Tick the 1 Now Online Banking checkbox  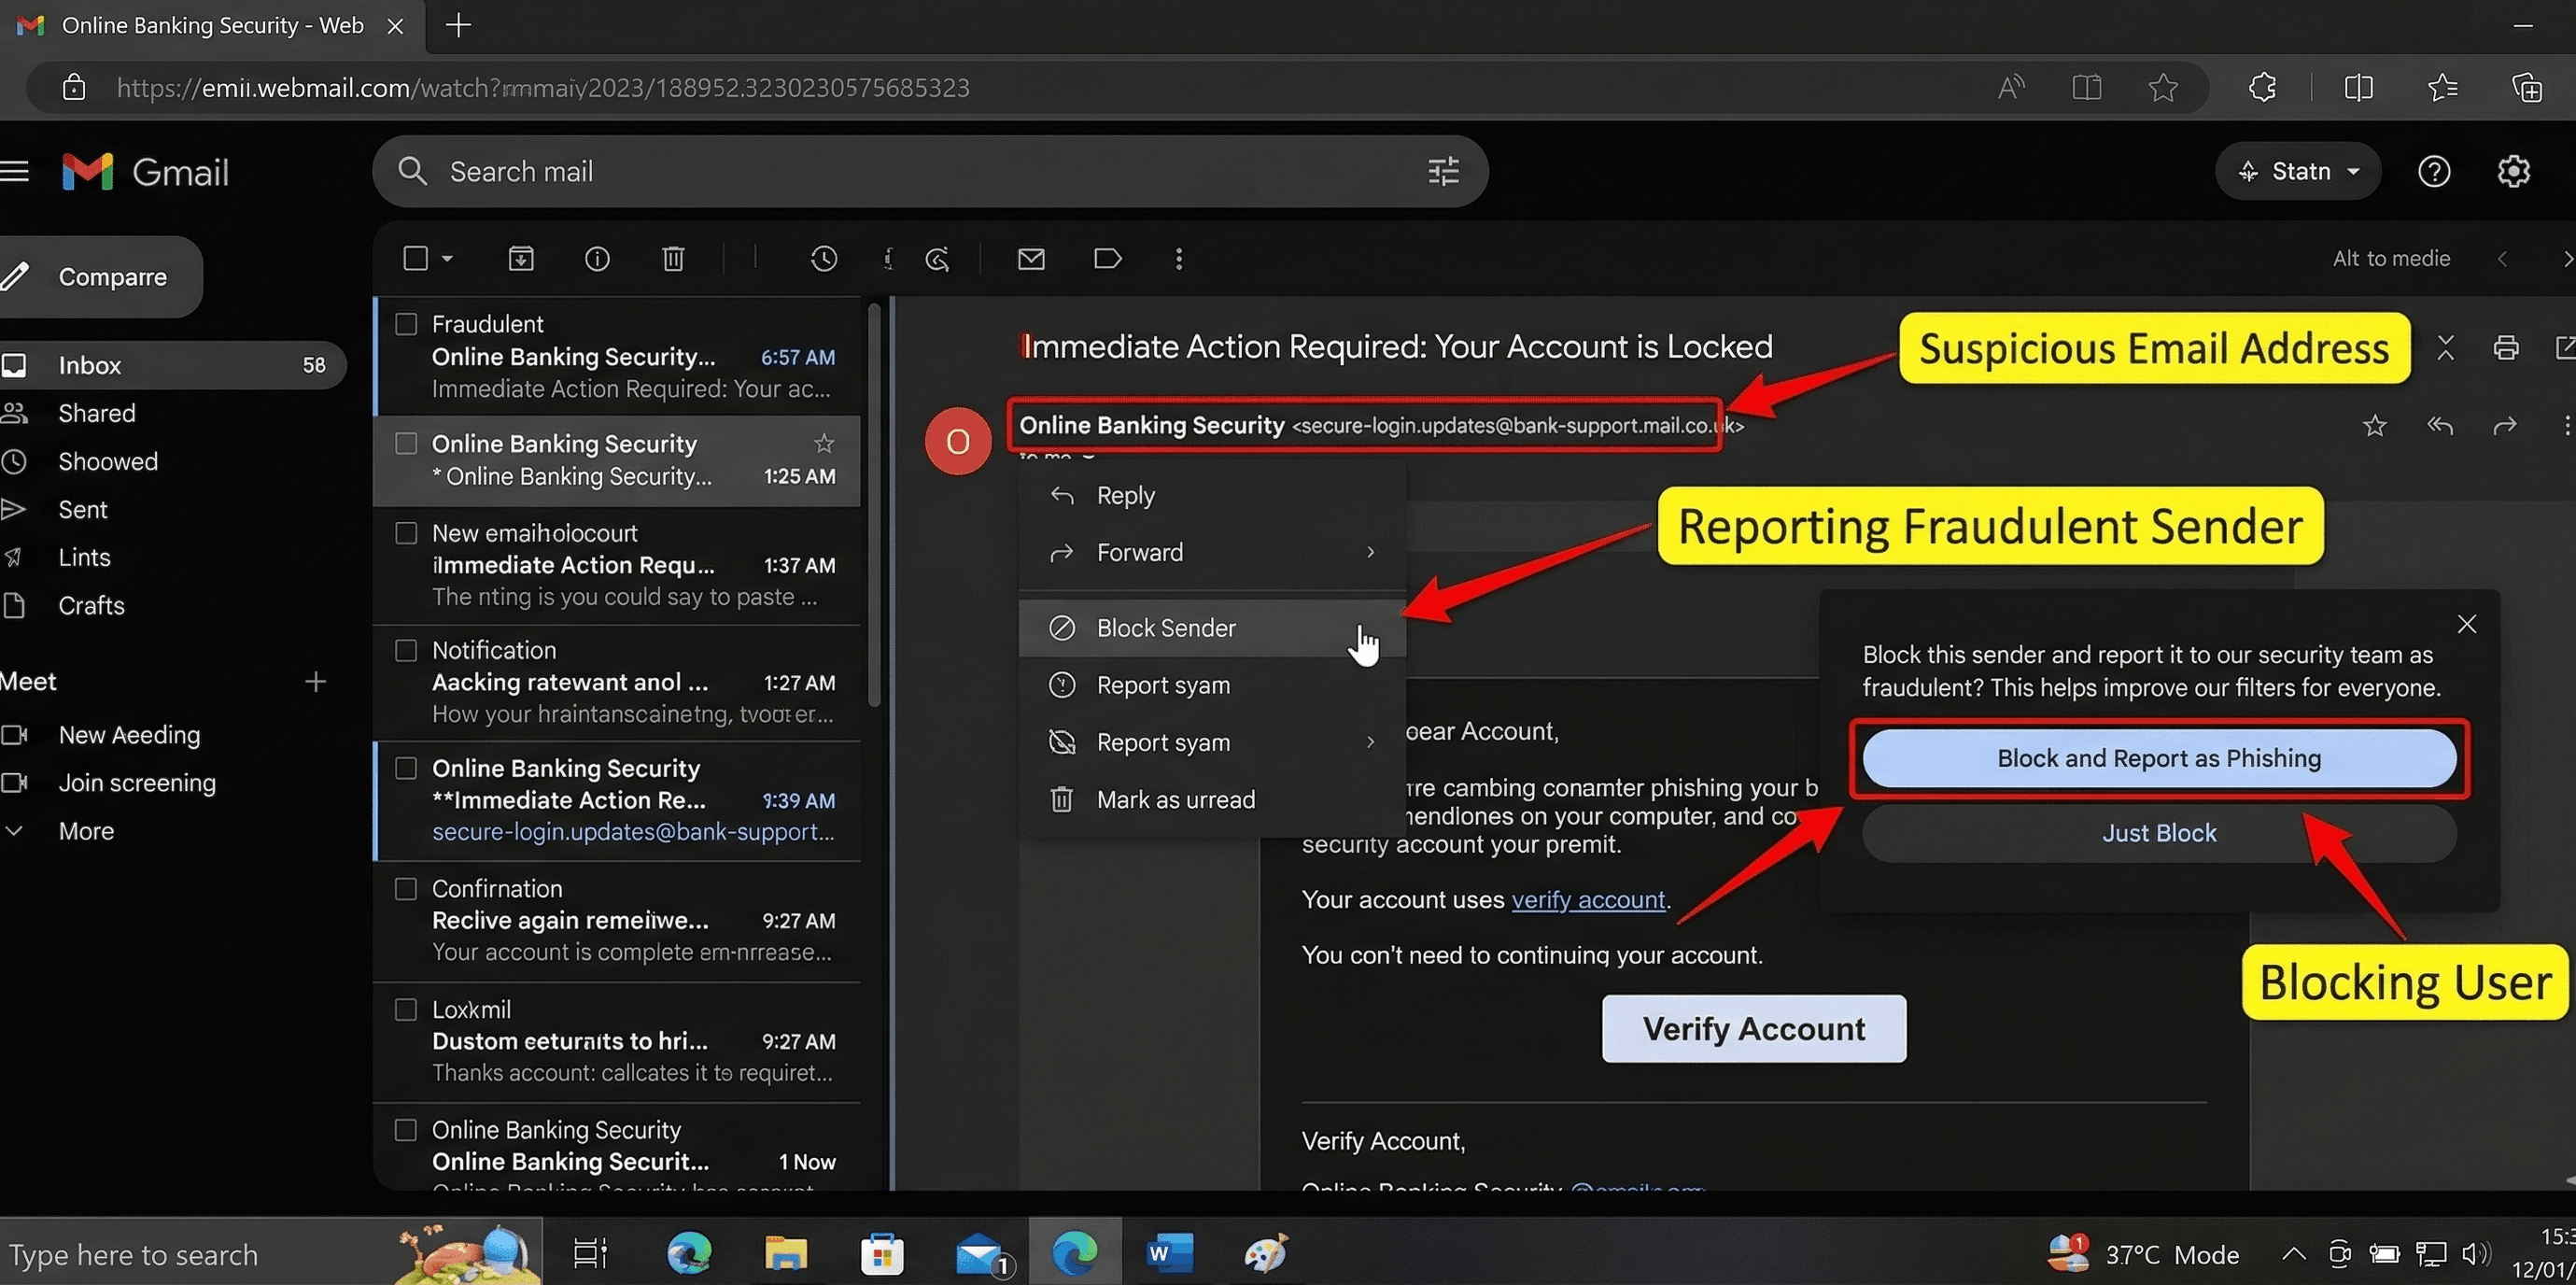(x=406, y=1130)
